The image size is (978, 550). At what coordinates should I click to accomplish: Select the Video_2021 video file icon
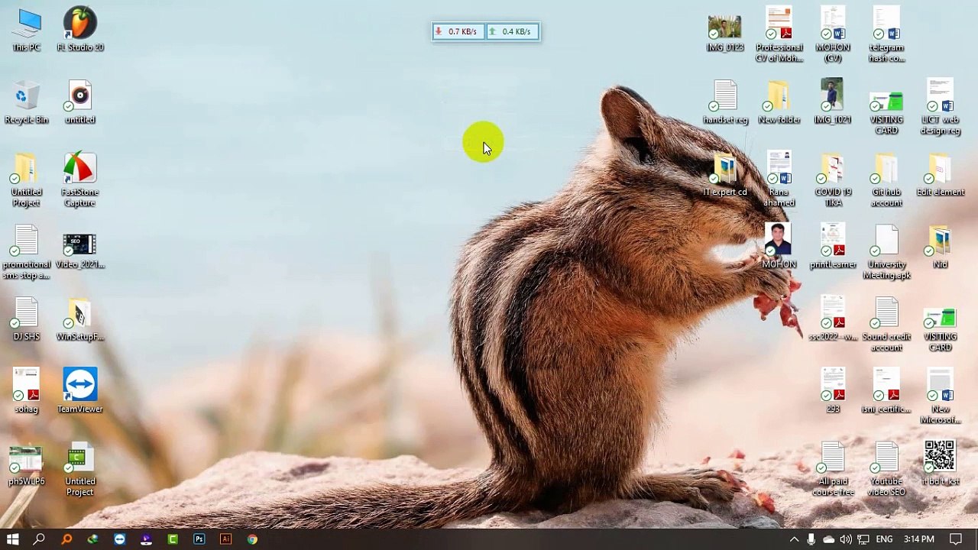[80, 251]
